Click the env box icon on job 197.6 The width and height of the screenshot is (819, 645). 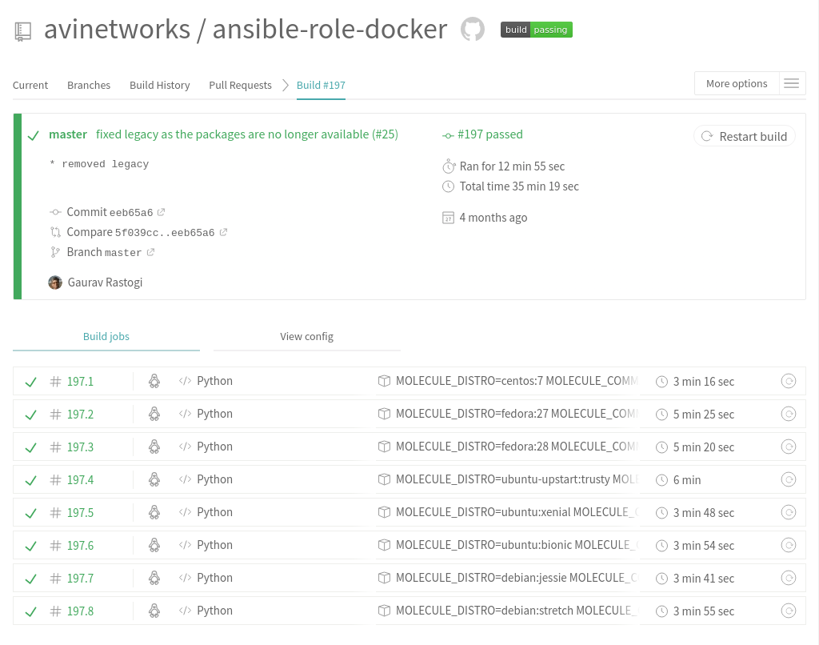coord(384,545)
